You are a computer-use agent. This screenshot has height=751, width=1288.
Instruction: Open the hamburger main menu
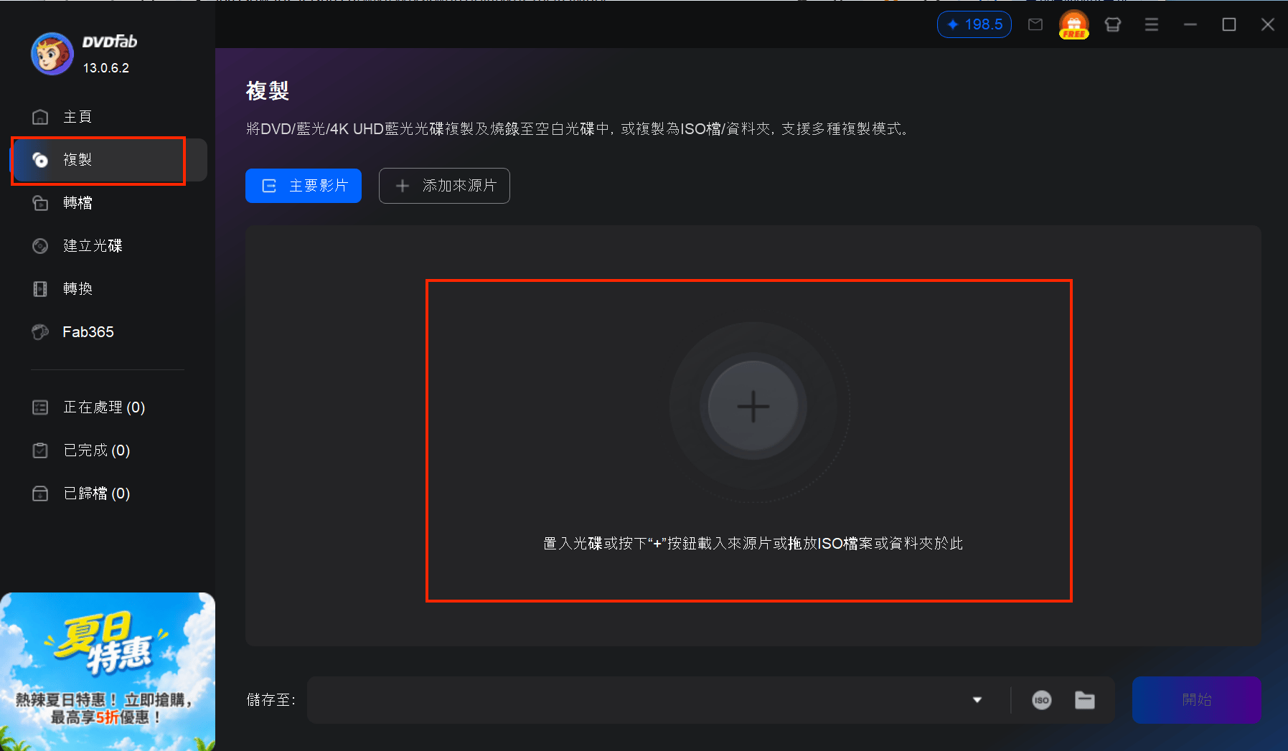1152,24
